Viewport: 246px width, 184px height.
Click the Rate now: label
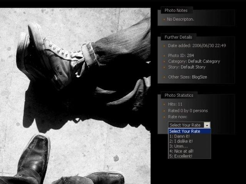[x=177, y=117]
